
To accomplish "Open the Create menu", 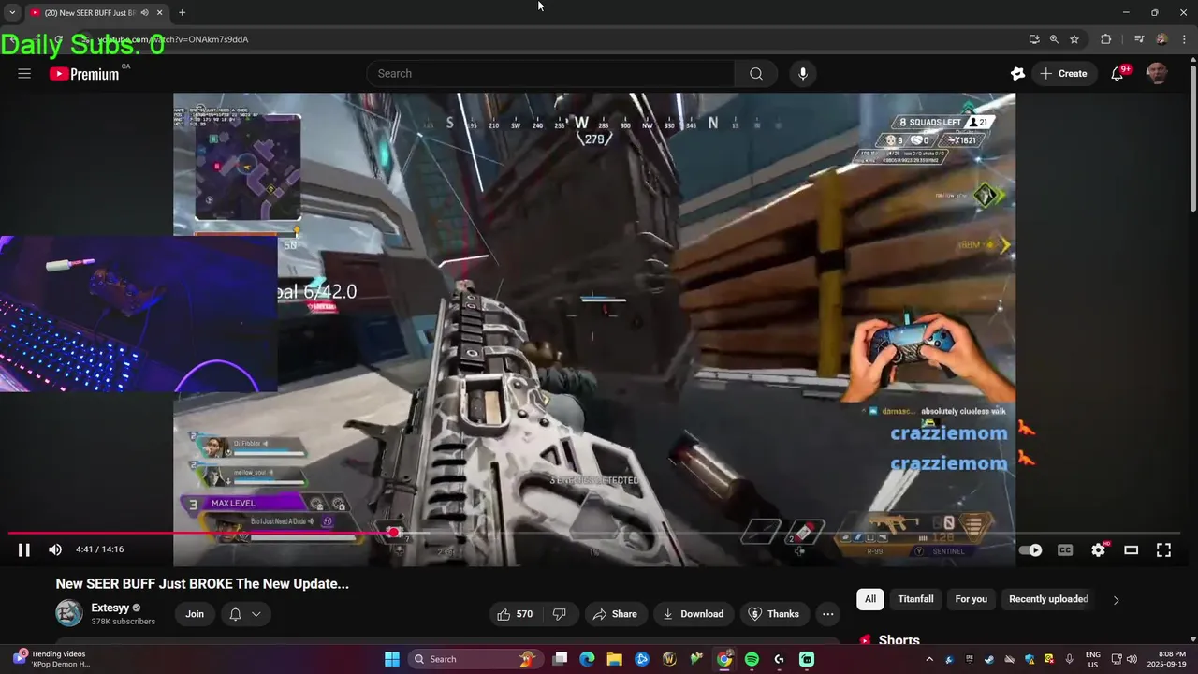I will [x=1063, y=74].
